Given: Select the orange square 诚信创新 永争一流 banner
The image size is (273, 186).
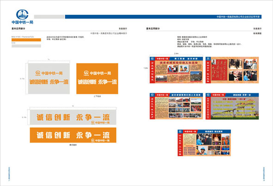Looking at the screenshot, I should pyautogui.click(x=97, y=78).
